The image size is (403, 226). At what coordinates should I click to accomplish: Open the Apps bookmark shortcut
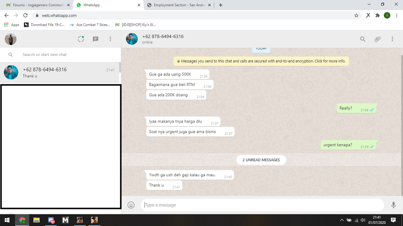[x=12, y=24]
